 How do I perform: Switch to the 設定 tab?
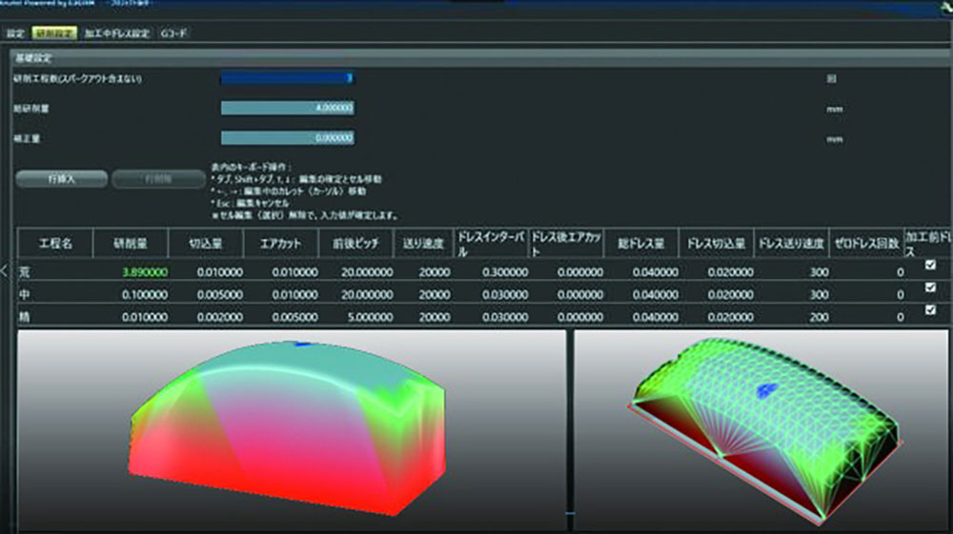click(x=15, y=32)
